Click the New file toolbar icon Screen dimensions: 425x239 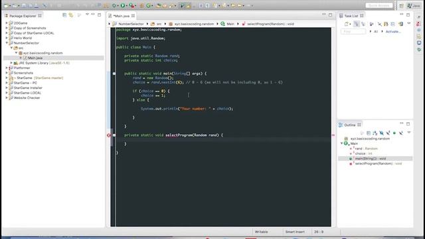[x=6, y=5]
